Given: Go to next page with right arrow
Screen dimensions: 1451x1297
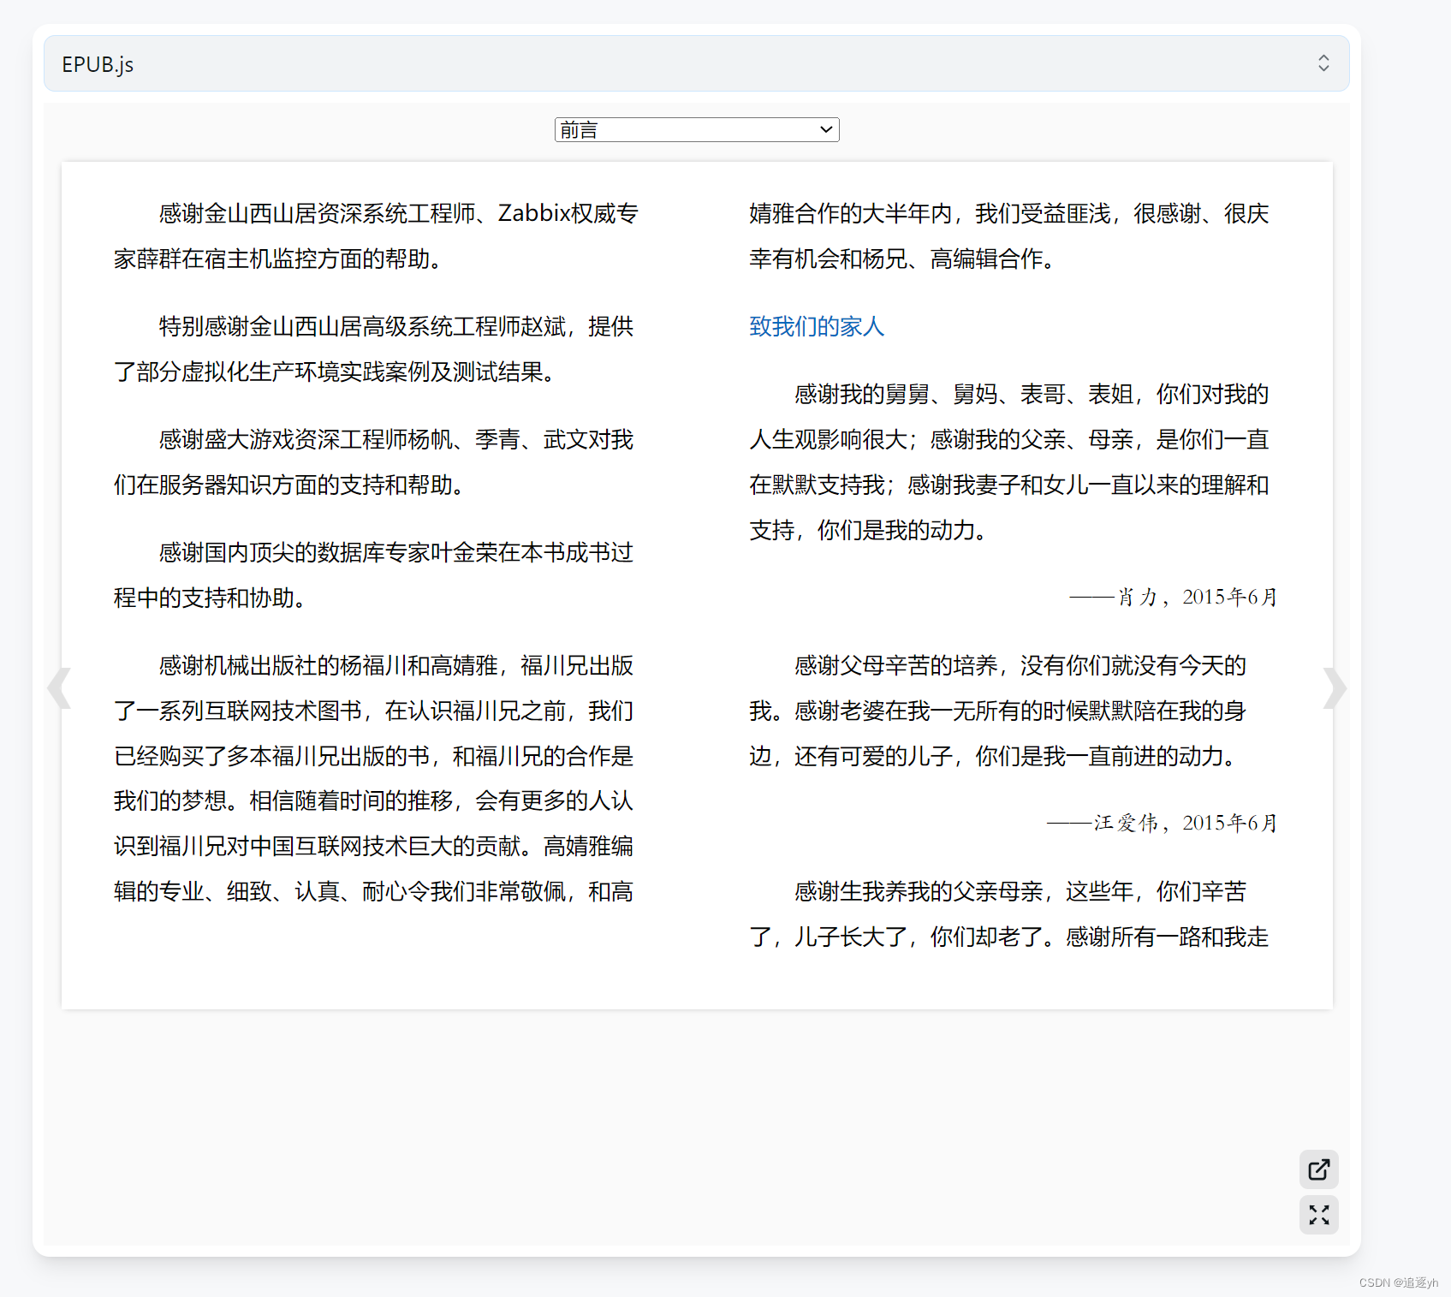Looking at the screenshot, I should [1335, 688].
